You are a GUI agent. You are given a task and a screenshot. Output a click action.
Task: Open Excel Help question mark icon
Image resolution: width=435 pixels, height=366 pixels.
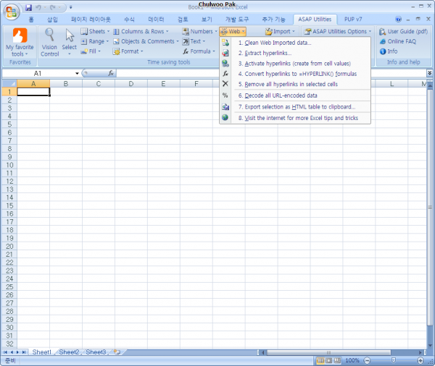(x=398, y=19)
